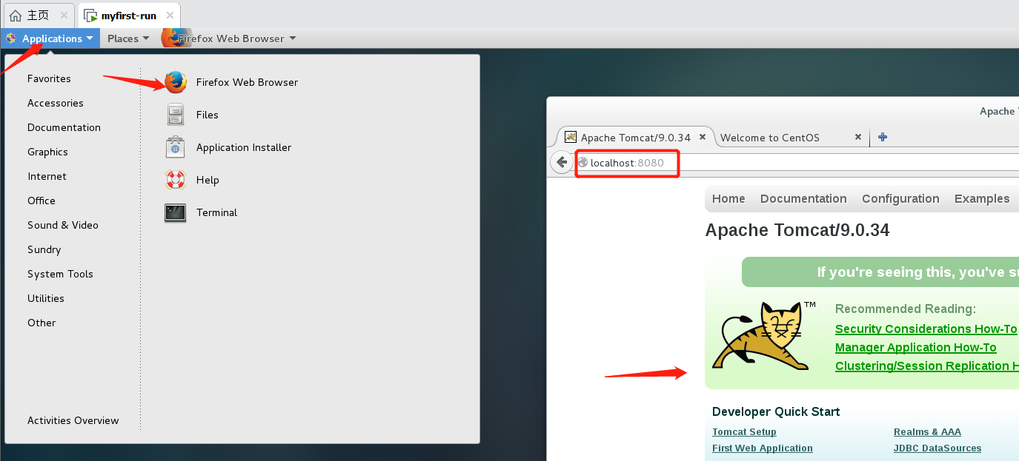Click the Tomcat cat logo image
1019x461 pixels.
tap(763, 335)
